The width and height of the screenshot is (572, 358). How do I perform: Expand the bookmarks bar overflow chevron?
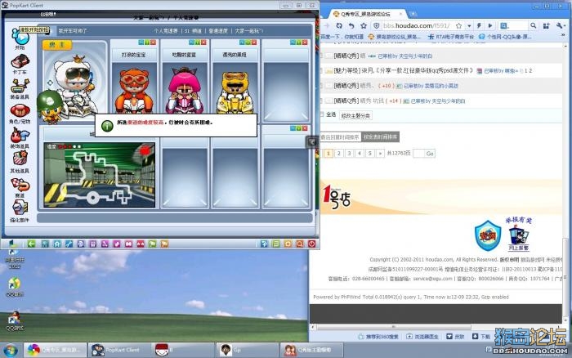tap(563, 36)
